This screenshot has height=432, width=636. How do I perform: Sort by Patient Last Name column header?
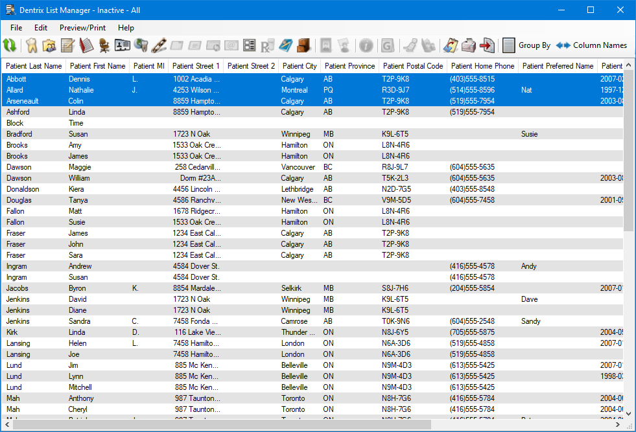coord(34,66)
